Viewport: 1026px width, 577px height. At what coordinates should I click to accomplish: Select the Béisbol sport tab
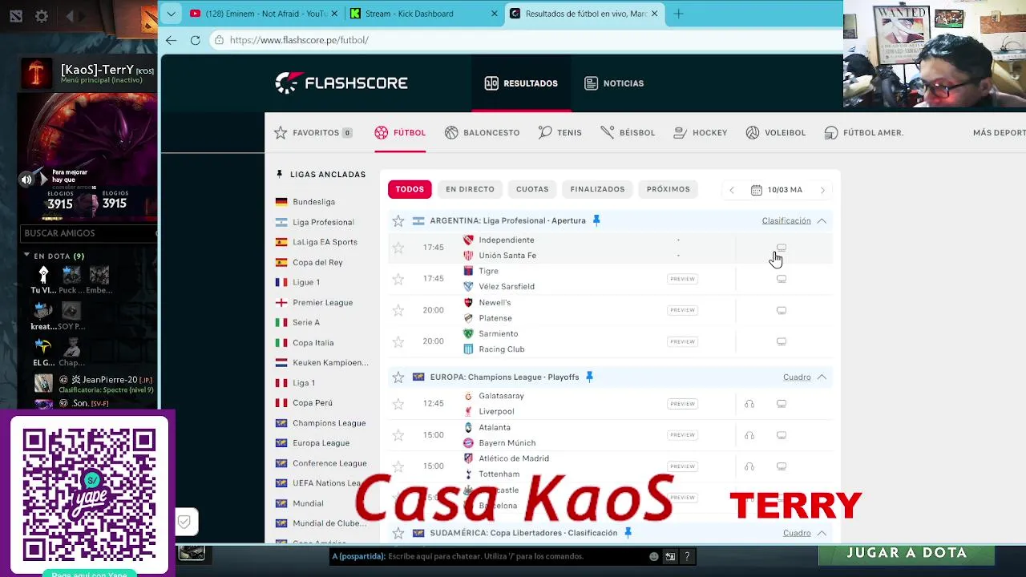pos(628,132)
